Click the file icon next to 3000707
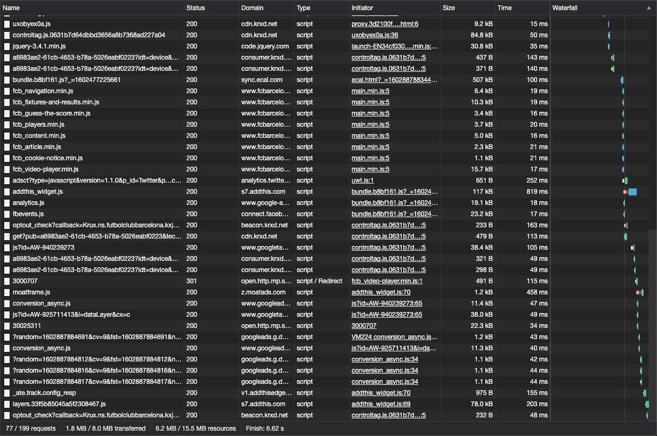The width and height of the screenshot is (657, 436). [7, 281]
